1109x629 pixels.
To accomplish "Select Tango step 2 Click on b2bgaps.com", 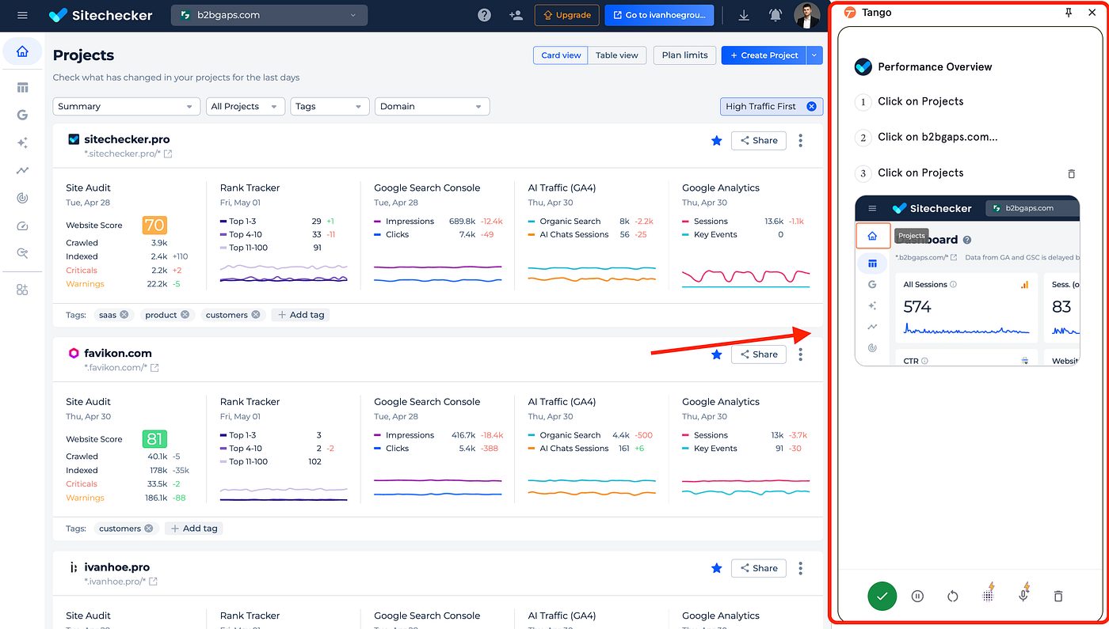I will click(938, 137).
